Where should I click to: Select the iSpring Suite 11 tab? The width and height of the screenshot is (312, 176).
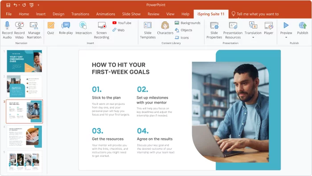(211, 14)
